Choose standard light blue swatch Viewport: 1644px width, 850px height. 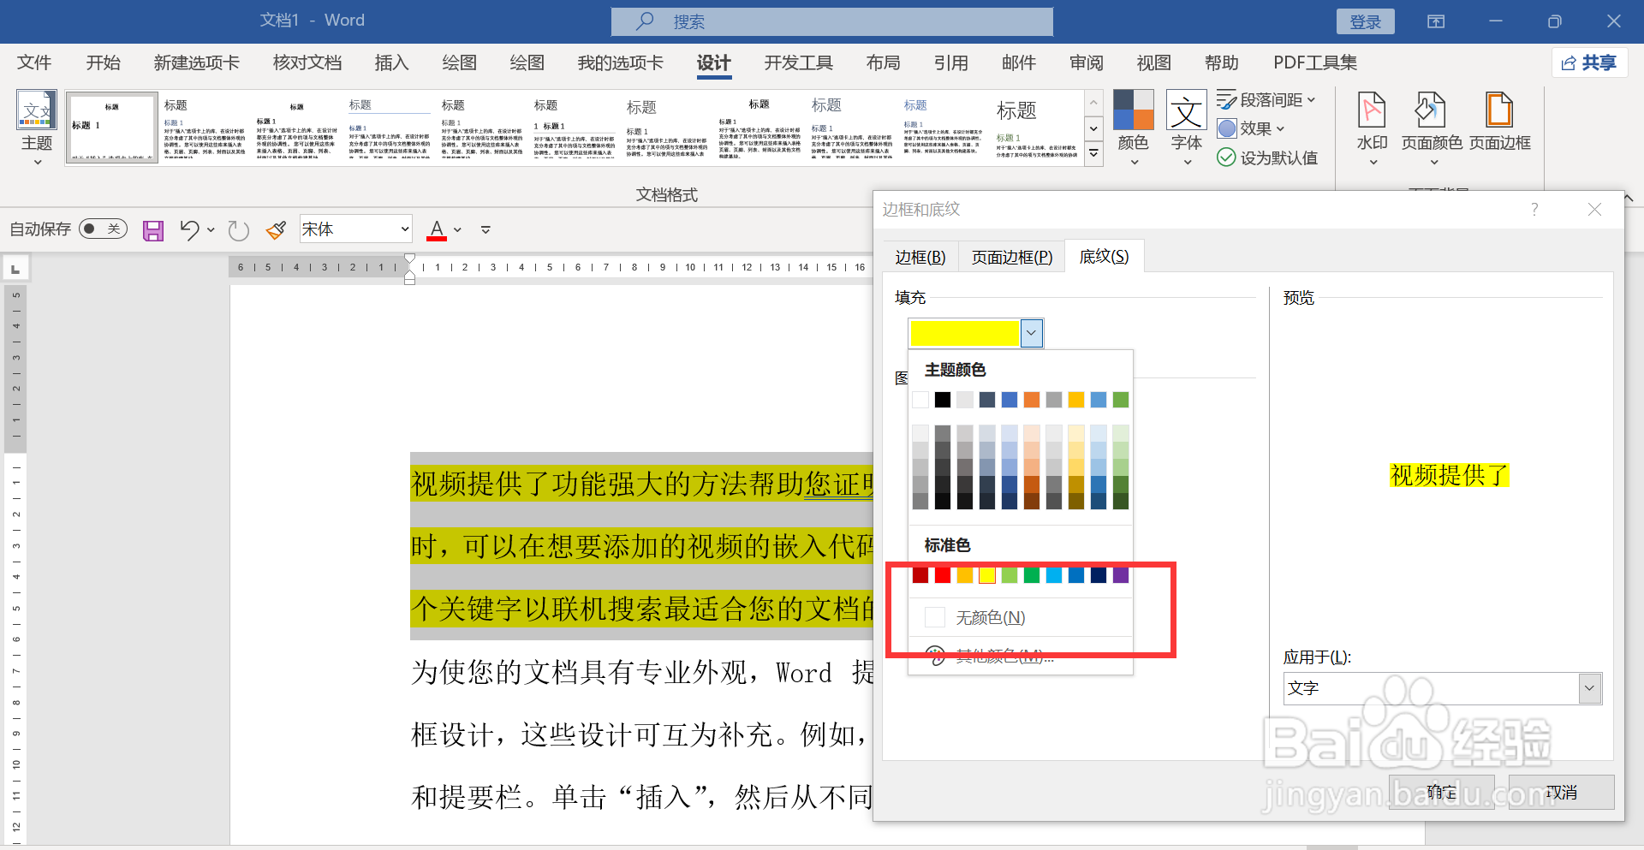click(x=1054, y=575)
